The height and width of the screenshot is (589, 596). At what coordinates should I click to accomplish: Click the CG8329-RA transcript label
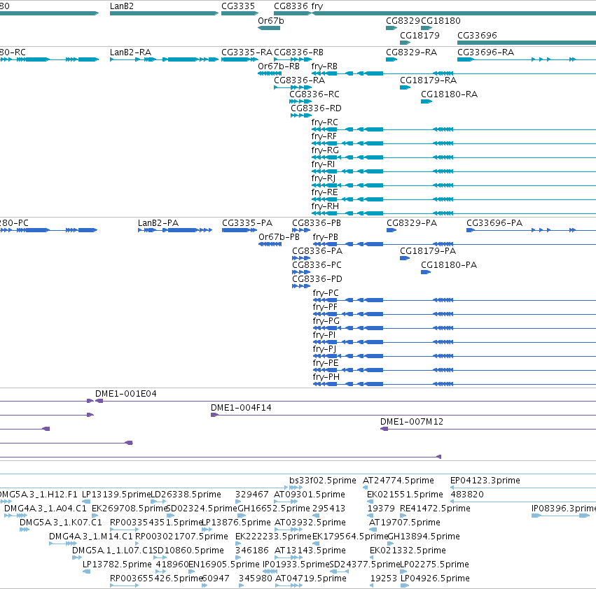(x=411, y=52)
